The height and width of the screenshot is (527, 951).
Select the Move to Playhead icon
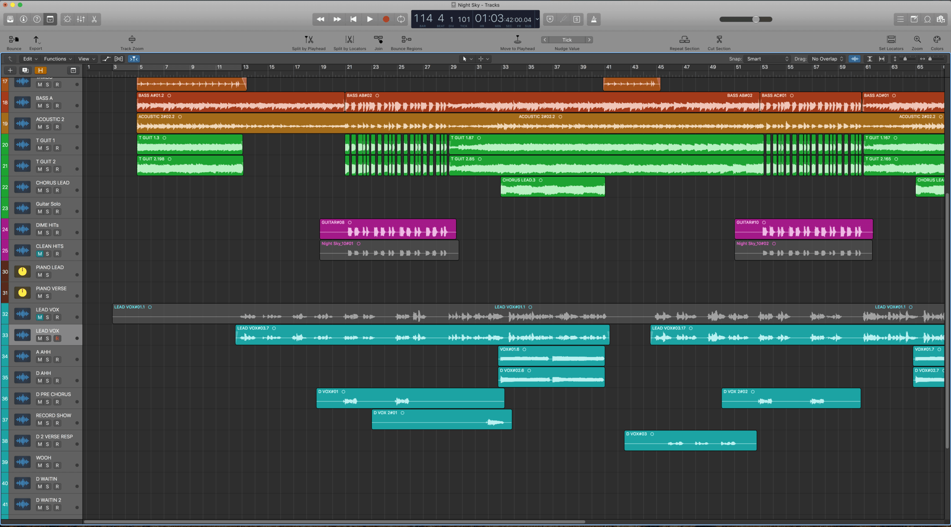[x=517, y=40]
